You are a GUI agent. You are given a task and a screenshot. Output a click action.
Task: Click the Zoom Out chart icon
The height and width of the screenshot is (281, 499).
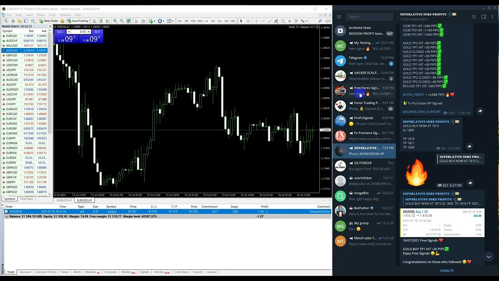[x=122, y=21]
